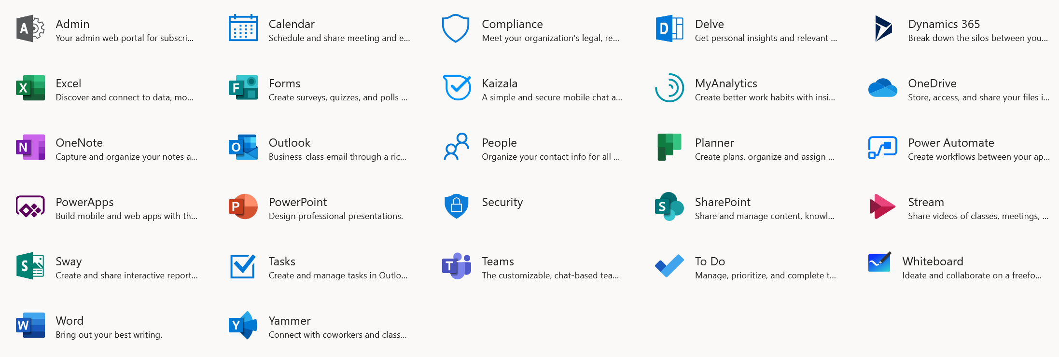
Task: Open the Admin app icon
Action: [x=30, y=28]
